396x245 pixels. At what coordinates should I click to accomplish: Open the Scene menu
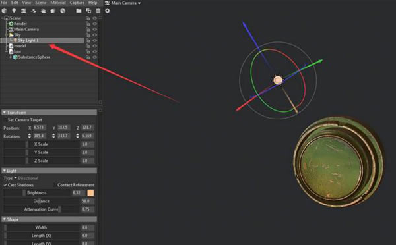coord(41,3)
